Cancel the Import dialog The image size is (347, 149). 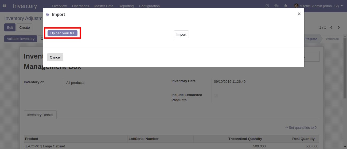pos(55,57)
